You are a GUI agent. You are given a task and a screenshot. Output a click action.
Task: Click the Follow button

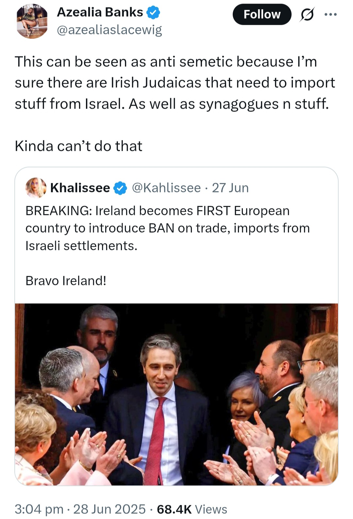coord(262,14)
